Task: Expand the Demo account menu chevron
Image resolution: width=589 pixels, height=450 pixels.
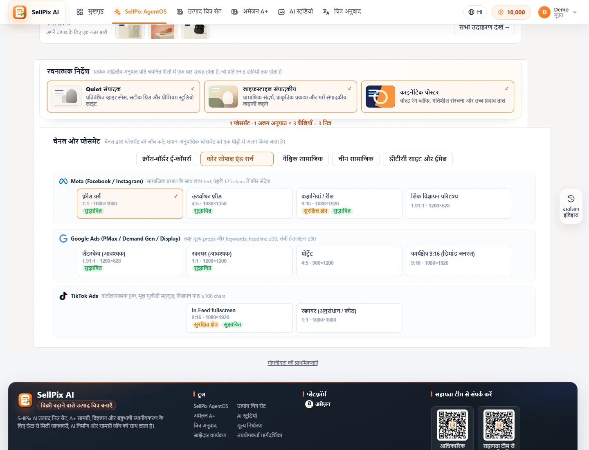Action: [x=575, y=12]
